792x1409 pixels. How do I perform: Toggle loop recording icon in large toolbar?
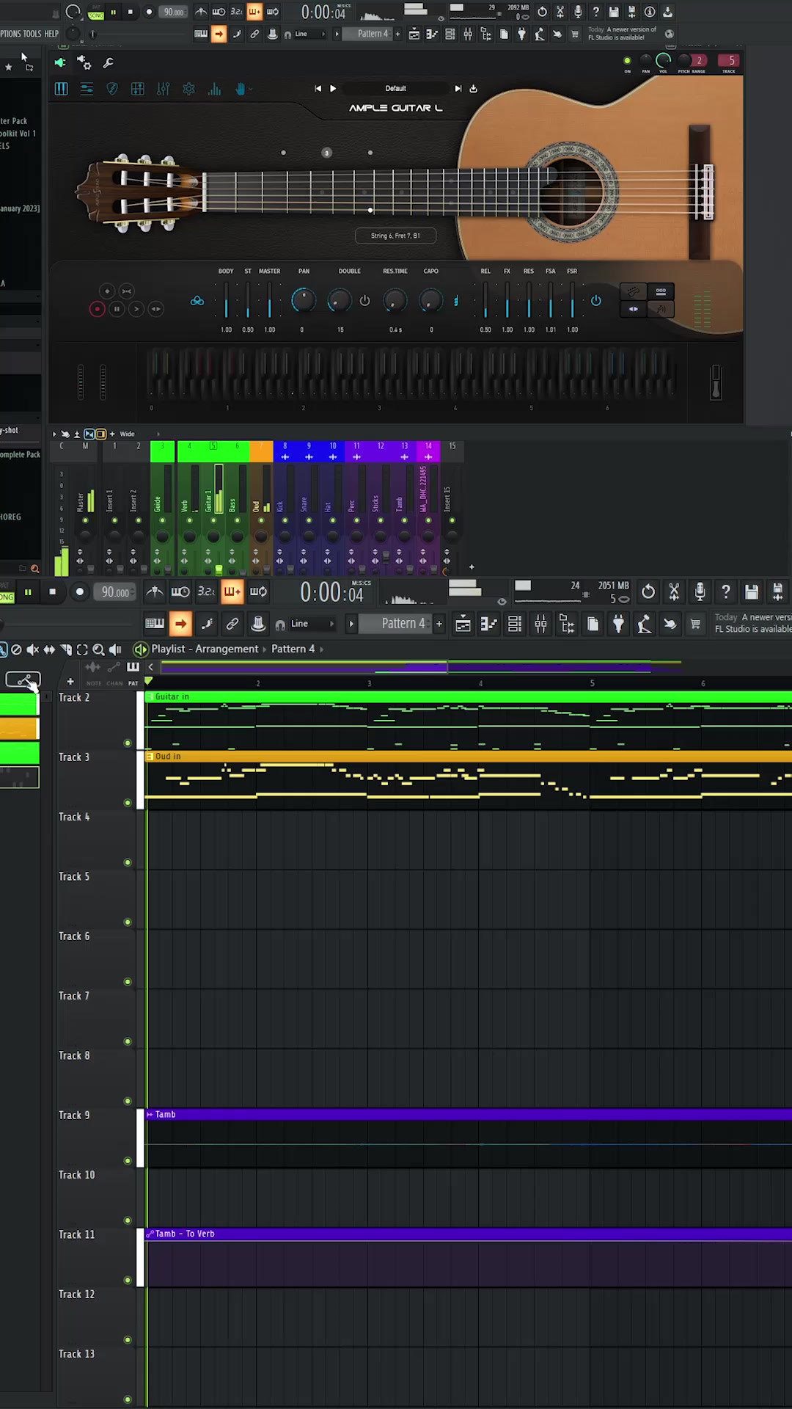tap(258, 591)
